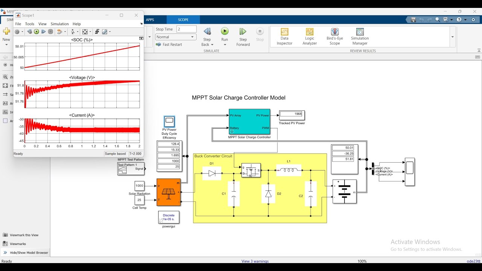This screenshot has width=482, height=271.
Task: Click View 3 warnings link
Action: point(255,261)
